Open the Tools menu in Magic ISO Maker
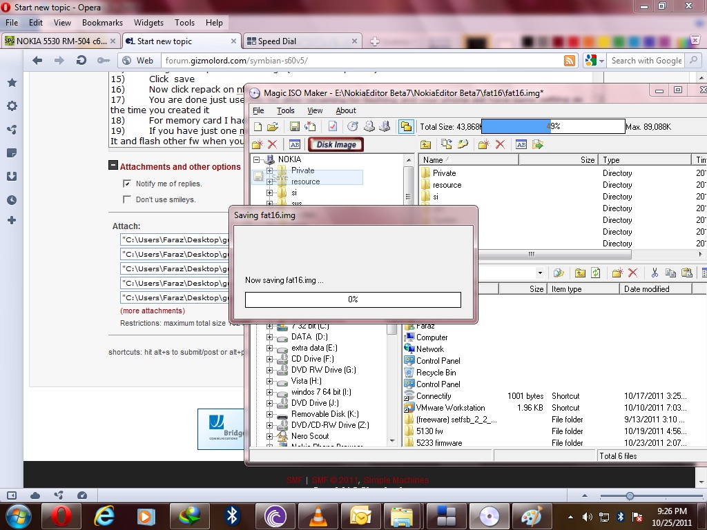The image size is (707, 530). 285,110
